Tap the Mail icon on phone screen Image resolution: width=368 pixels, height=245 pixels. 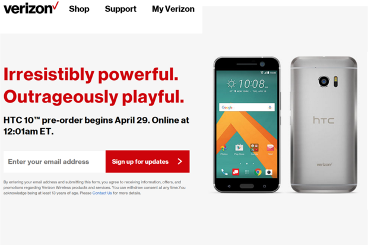coord(270,148)
